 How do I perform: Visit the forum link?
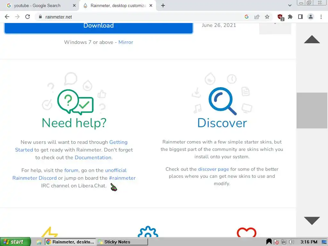[71, 170]
